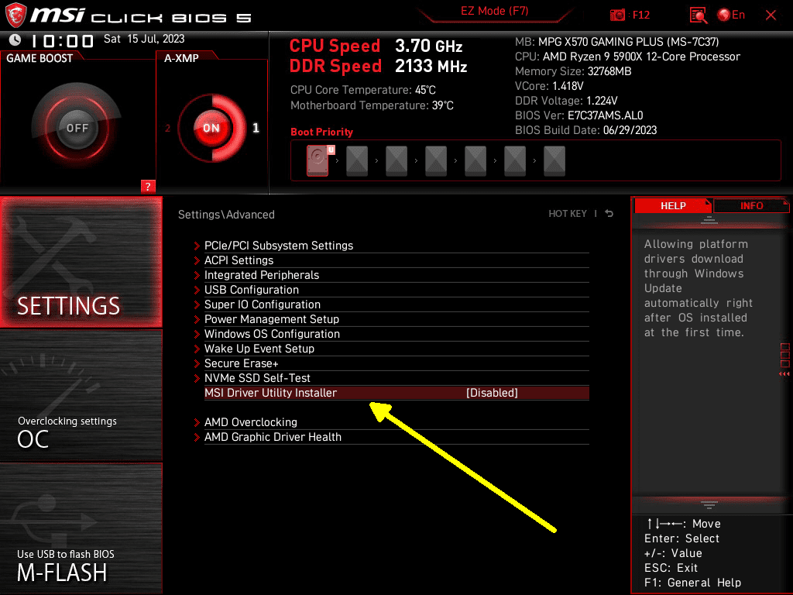Image resolution: width=793 pixels, height=595 pixels.
Task: Close the BIOS with the red X
Action: 771,15
